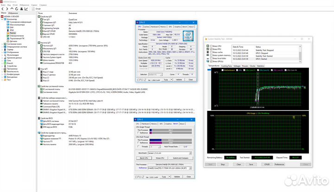Viewport: 334px width, 192px height.
Task: Click Bench CPU button in CPU-Z
Action: (144, 158)
